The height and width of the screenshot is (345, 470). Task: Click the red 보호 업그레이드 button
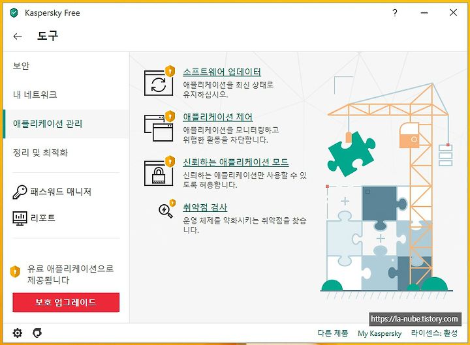[x=66, y=302]
